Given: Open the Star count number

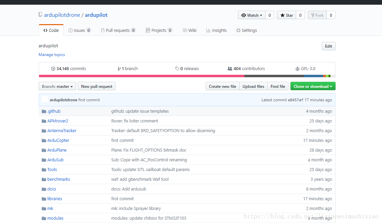Looking at the screenshot, I should (301, 15).
